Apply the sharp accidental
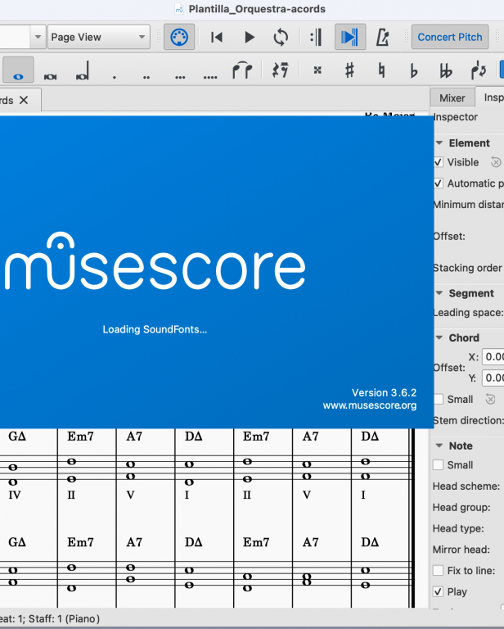This screenshot has width=504, height=629. (x=349, y=70)
